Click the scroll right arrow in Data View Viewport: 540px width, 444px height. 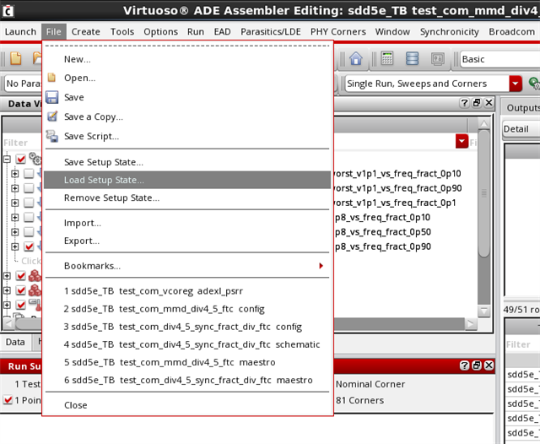click(x=471, y=324)
